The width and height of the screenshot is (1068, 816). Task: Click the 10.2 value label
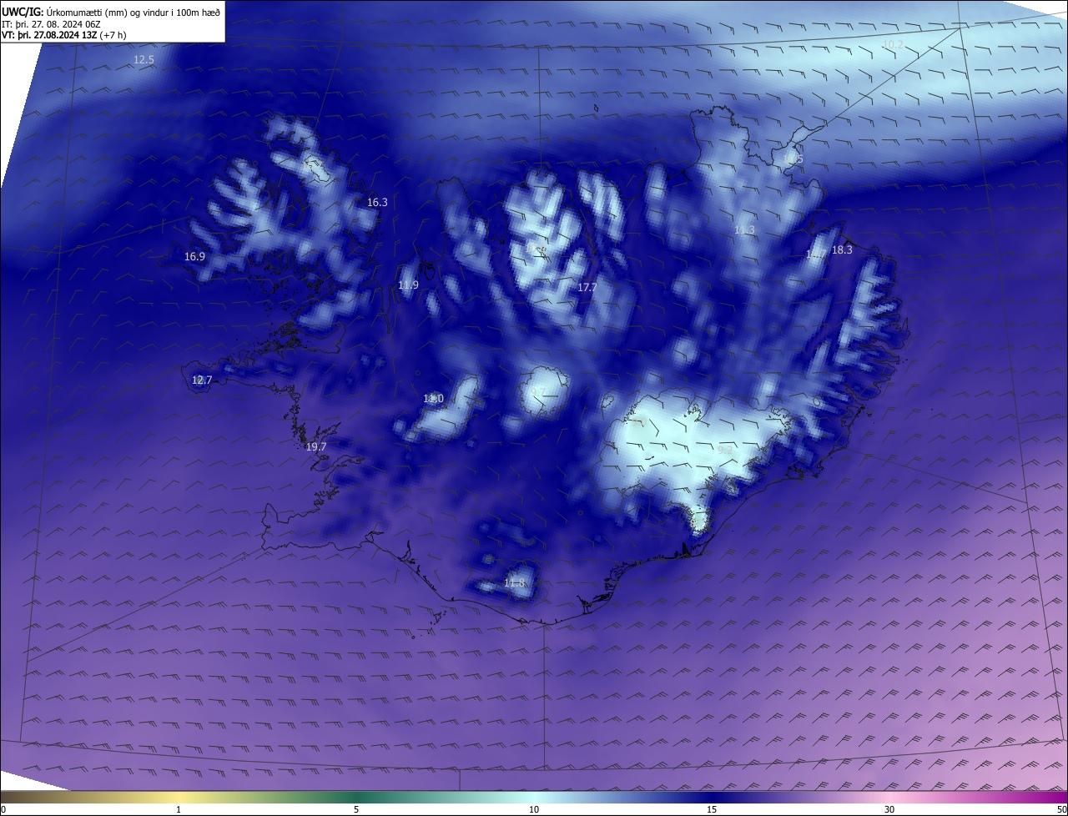893,44
